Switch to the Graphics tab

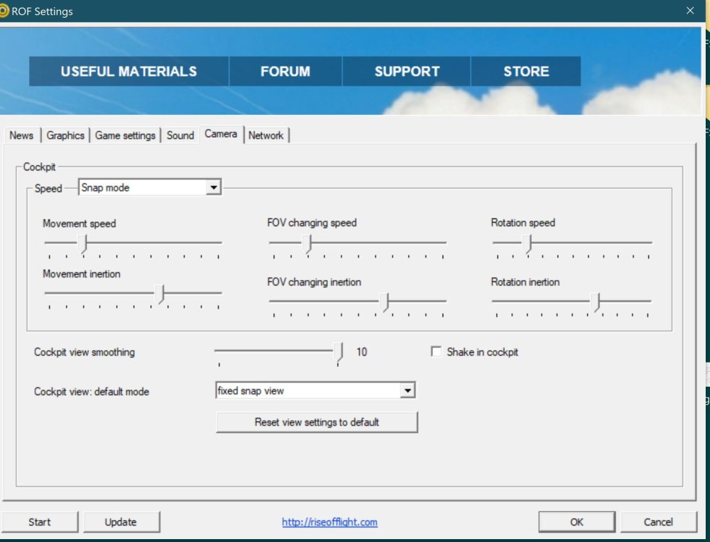(65, 135)
